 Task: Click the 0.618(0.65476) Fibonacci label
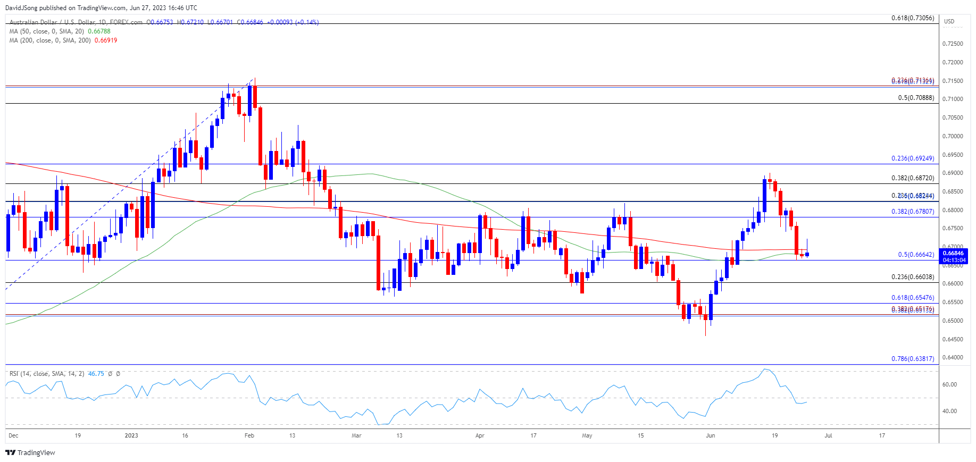pos(913,298)
